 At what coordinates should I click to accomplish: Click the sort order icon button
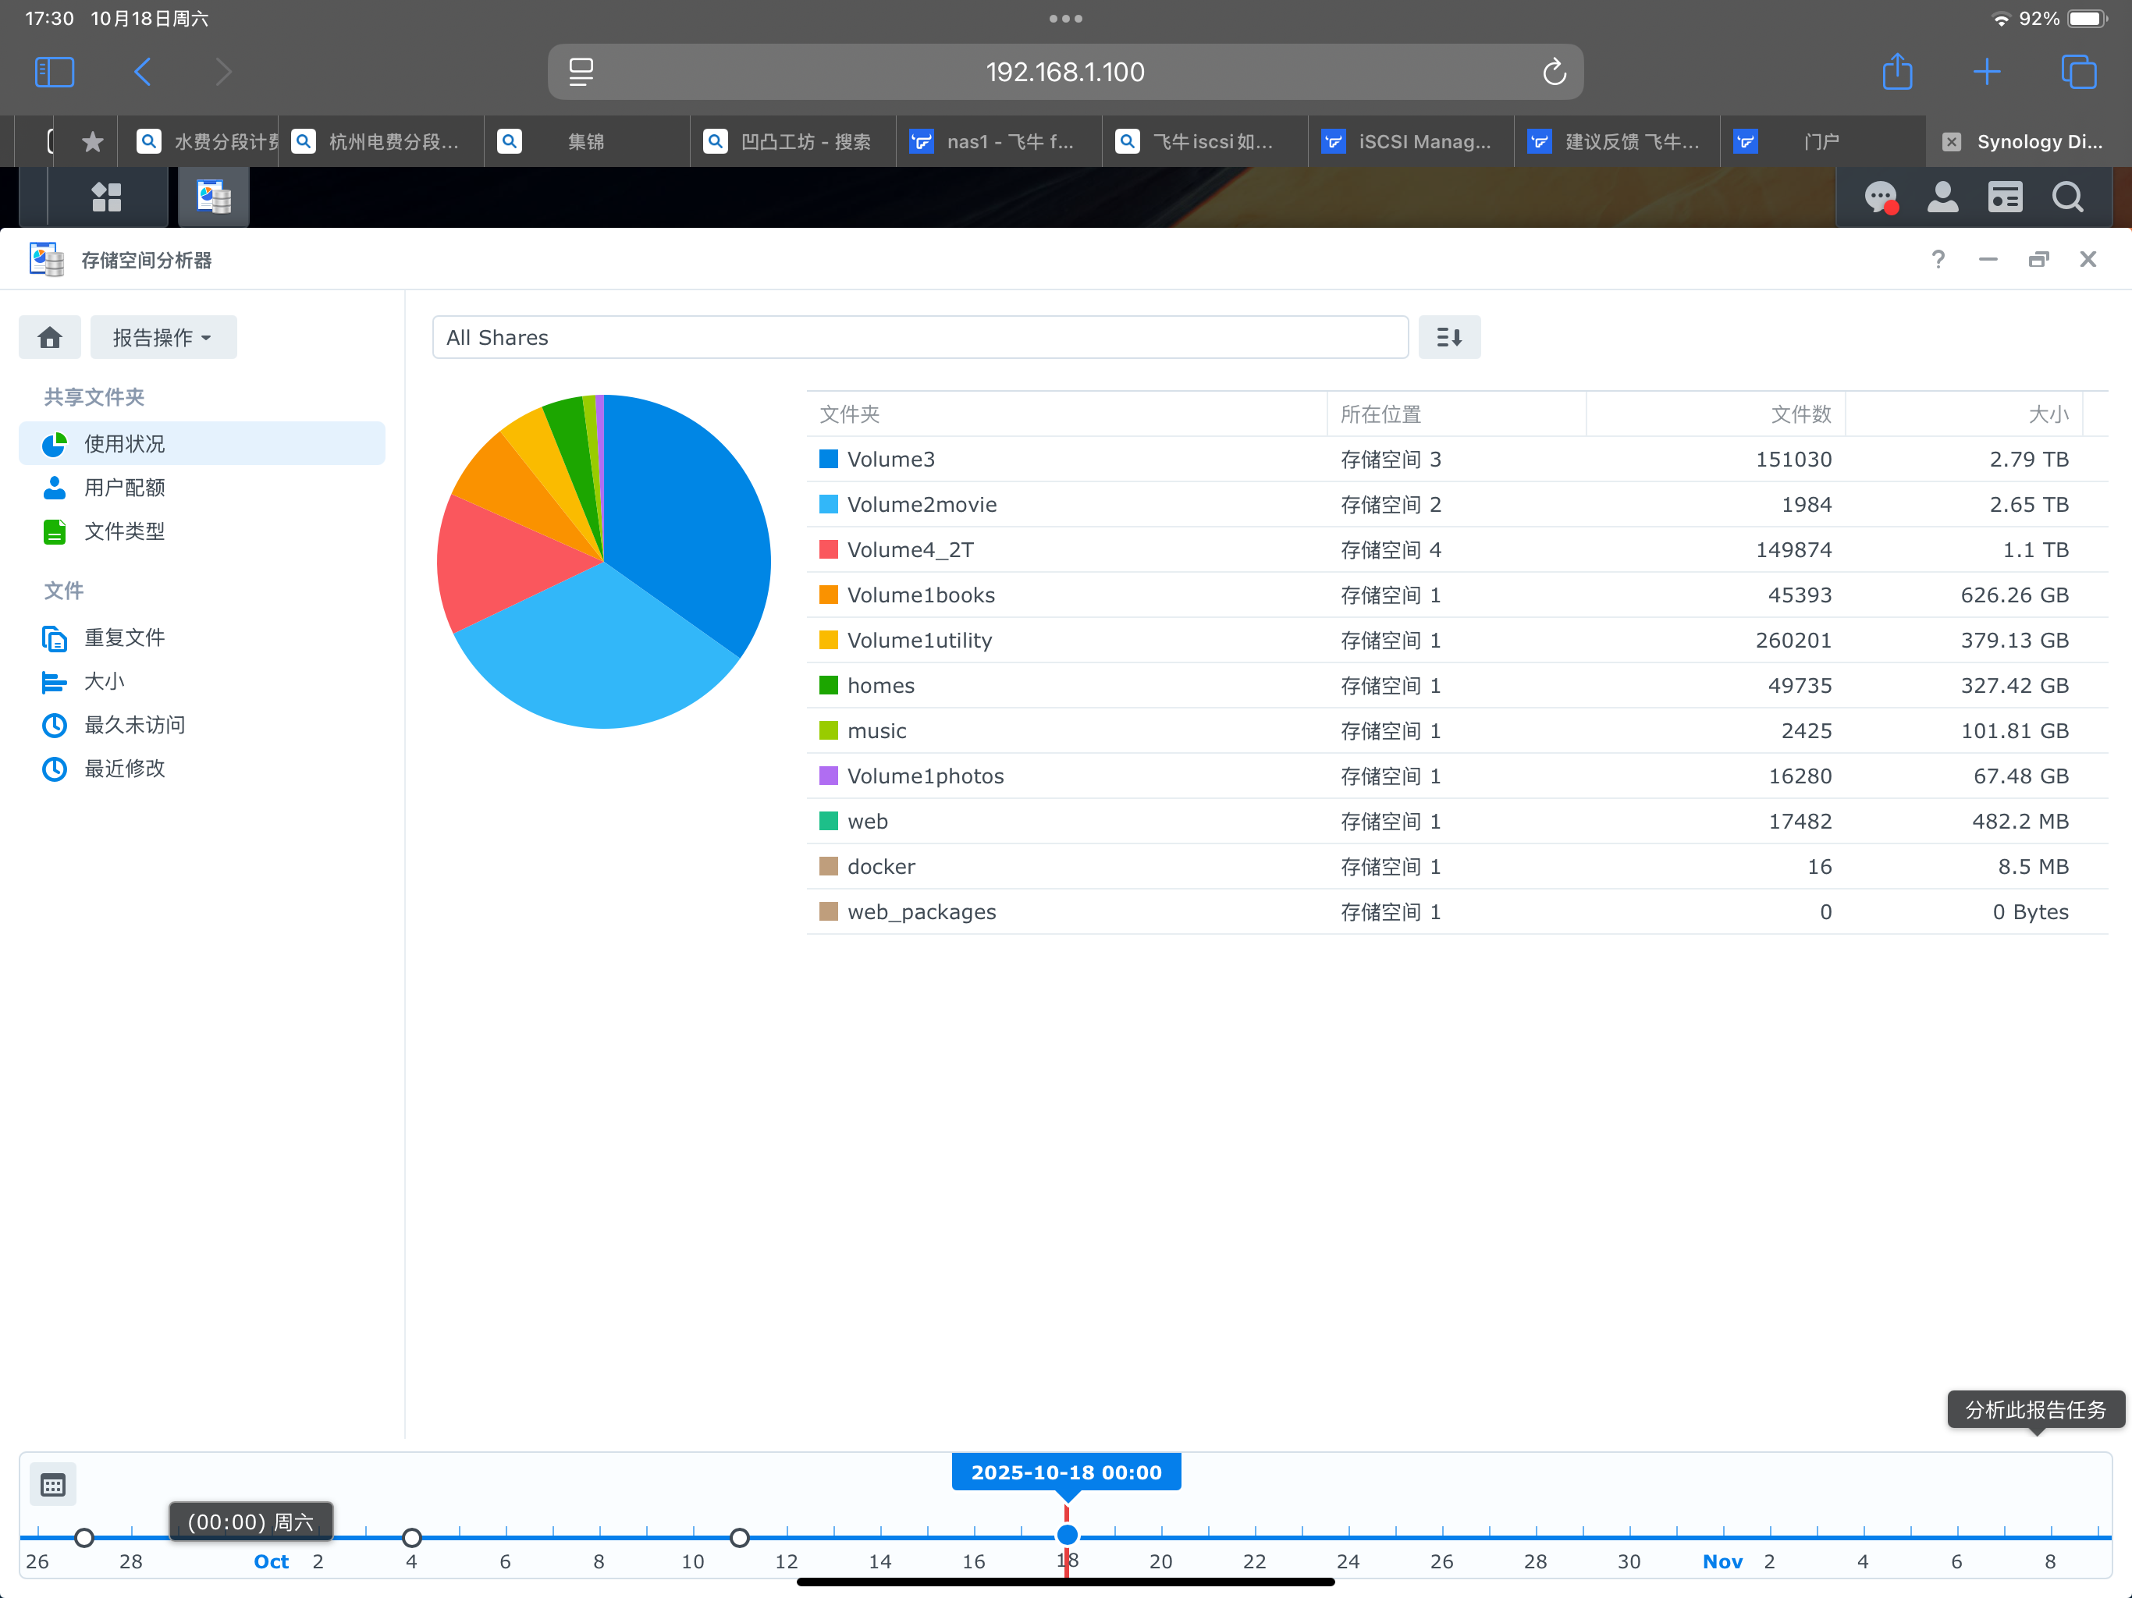[1448, 337]
